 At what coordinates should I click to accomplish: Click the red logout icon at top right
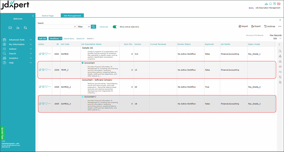(x=279, y=3)
